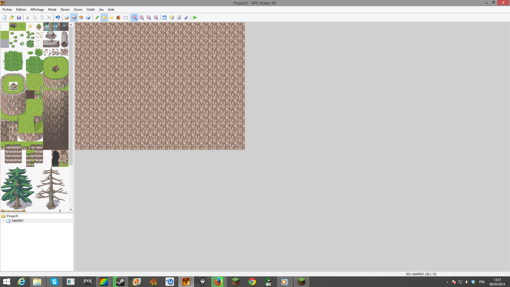Open the Sound Test music note
The height and width of the screenshot is (287, 510).
(186, 18)
